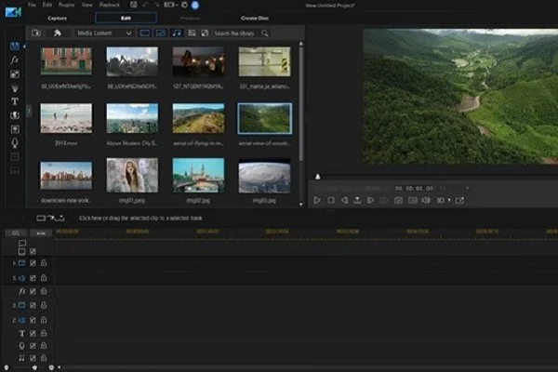Screen dimensions: 558x372
Task: Open the Title Room (T) in sidebar
Action: 15,100
